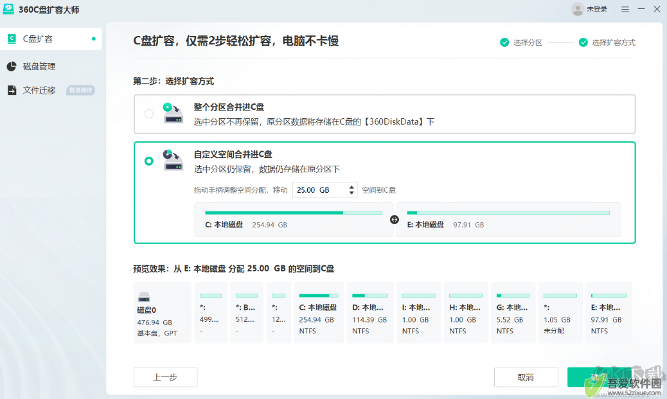667x399 pixels.
Task: Select the H: 1.00 GB partition card
Action: coord(466,312)
